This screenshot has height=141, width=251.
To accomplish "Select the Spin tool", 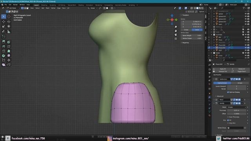I will tap(4, 56).
